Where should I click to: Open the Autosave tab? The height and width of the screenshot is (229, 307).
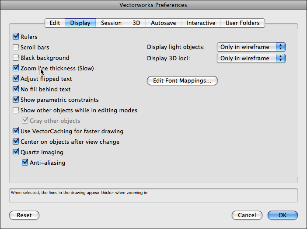pyautogui.click(x=164, y=23)
